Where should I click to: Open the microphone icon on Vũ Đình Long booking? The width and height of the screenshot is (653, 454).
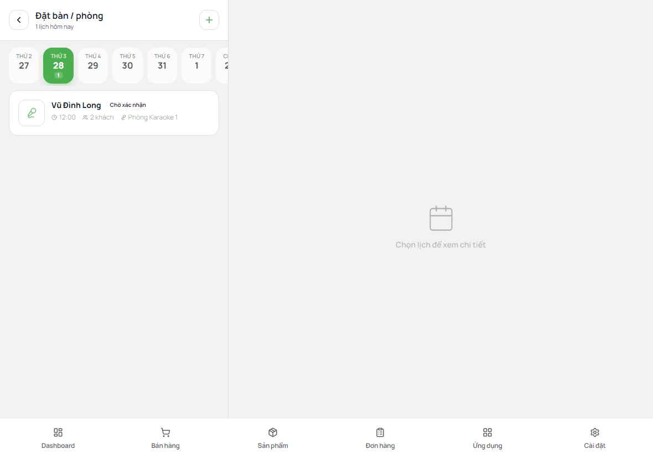[32, 113]
